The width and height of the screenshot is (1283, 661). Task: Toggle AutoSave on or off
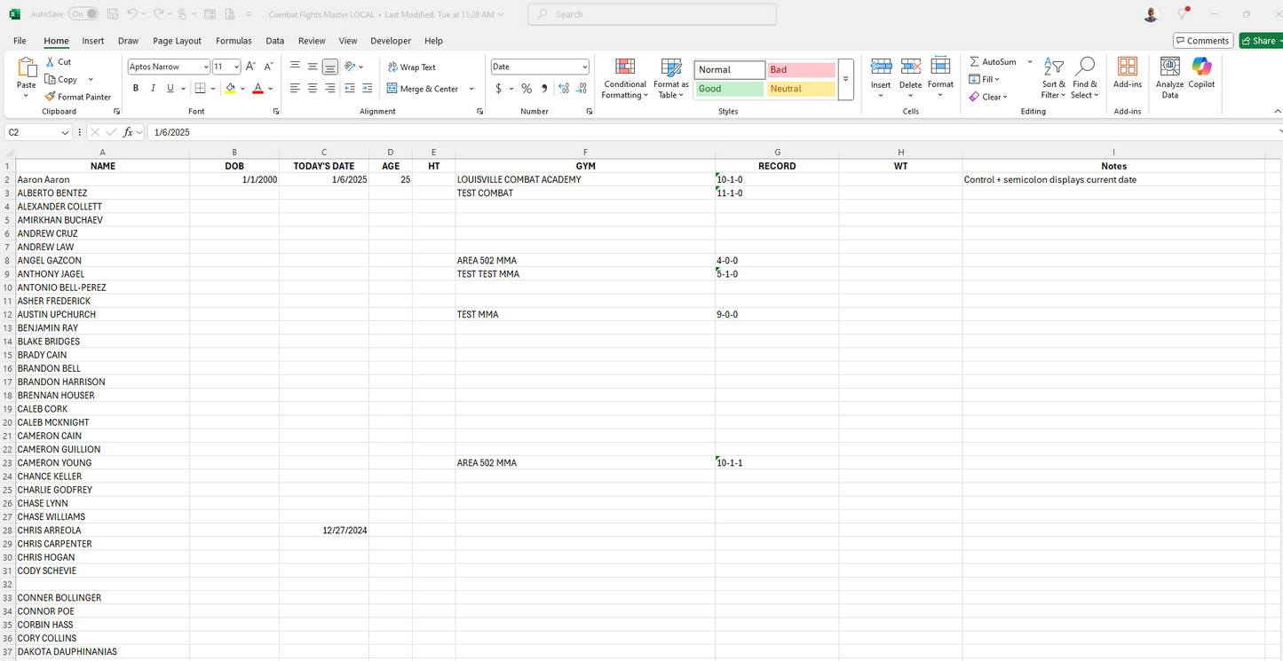click(x=82, y=13)
